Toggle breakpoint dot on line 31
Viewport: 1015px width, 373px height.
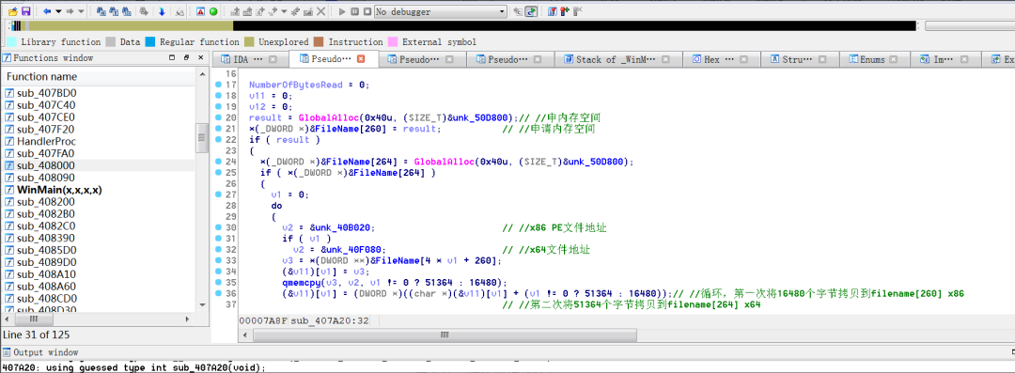coord(218,239)
